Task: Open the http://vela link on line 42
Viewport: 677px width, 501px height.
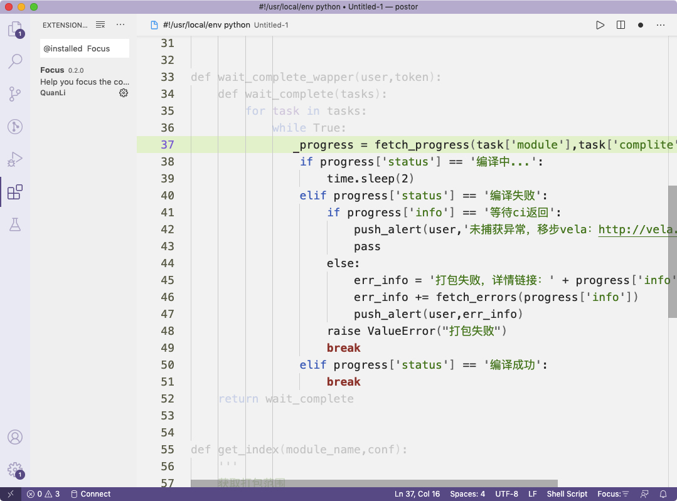Action: pos(637,229)
